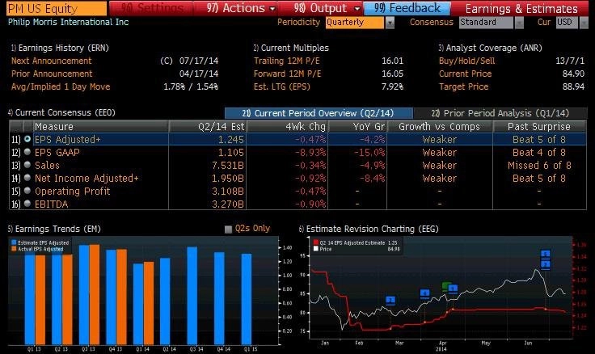Click the Buy/Hold/Sell value 13/7/1
595x354 pixels.
pyautogui.click(x=570, y=61)
